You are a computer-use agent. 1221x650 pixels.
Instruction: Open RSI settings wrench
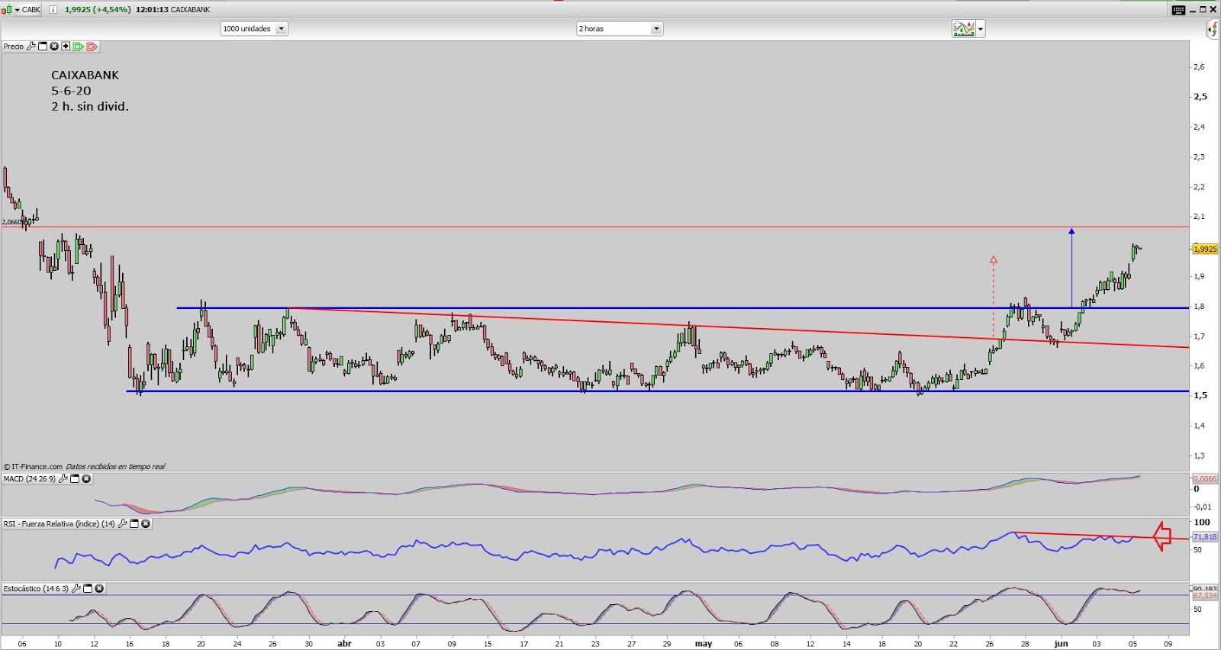[x=122, y=524]
